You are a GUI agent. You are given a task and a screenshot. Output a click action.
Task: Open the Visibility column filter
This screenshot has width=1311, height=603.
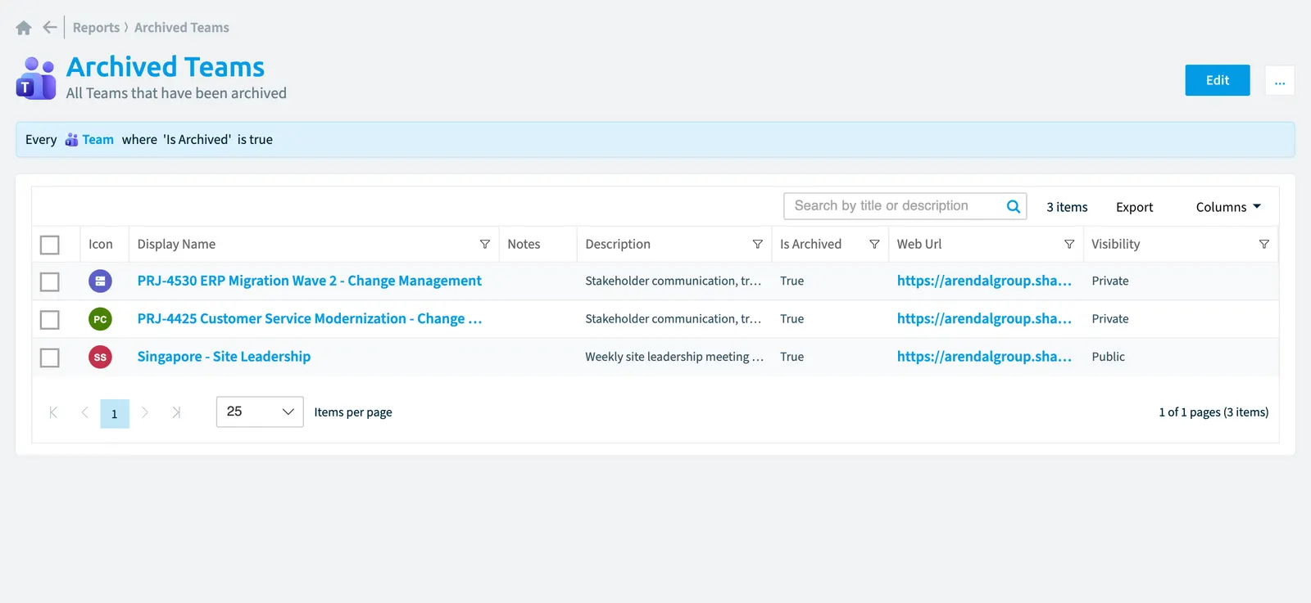tap(1264, 244)
